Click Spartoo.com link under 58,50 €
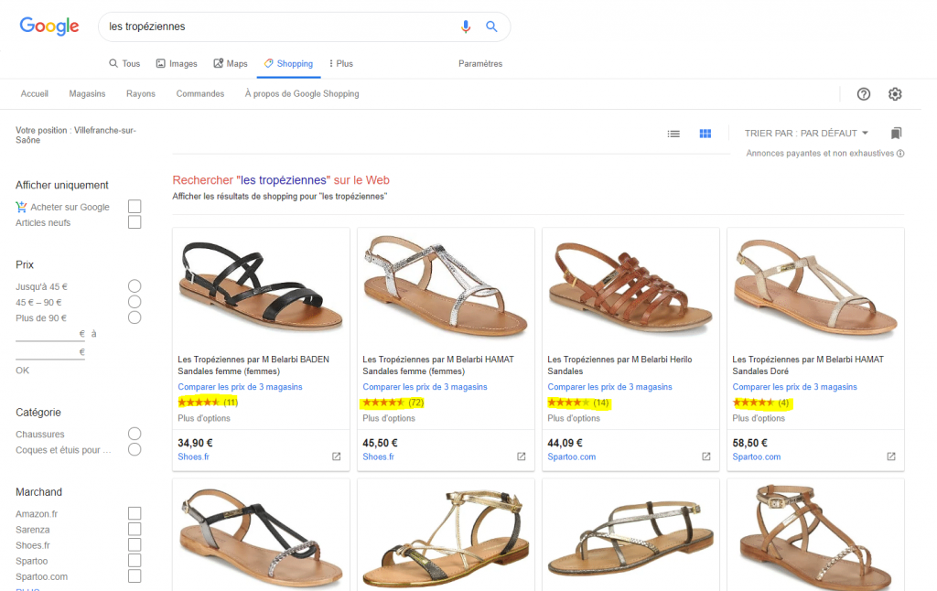937x591 pixels. pos(757,457)
